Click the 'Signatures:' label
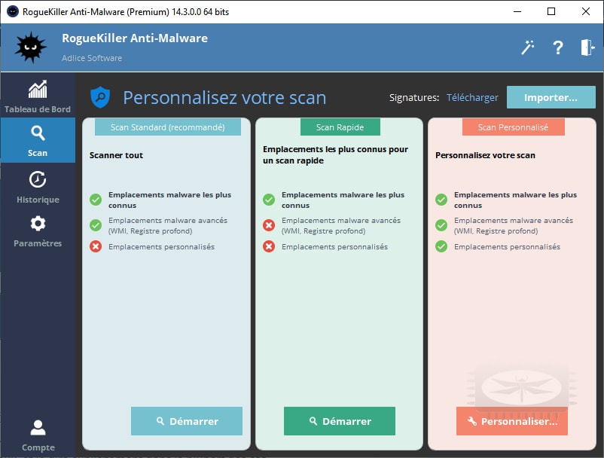The image size is (604, 458). 414,98
